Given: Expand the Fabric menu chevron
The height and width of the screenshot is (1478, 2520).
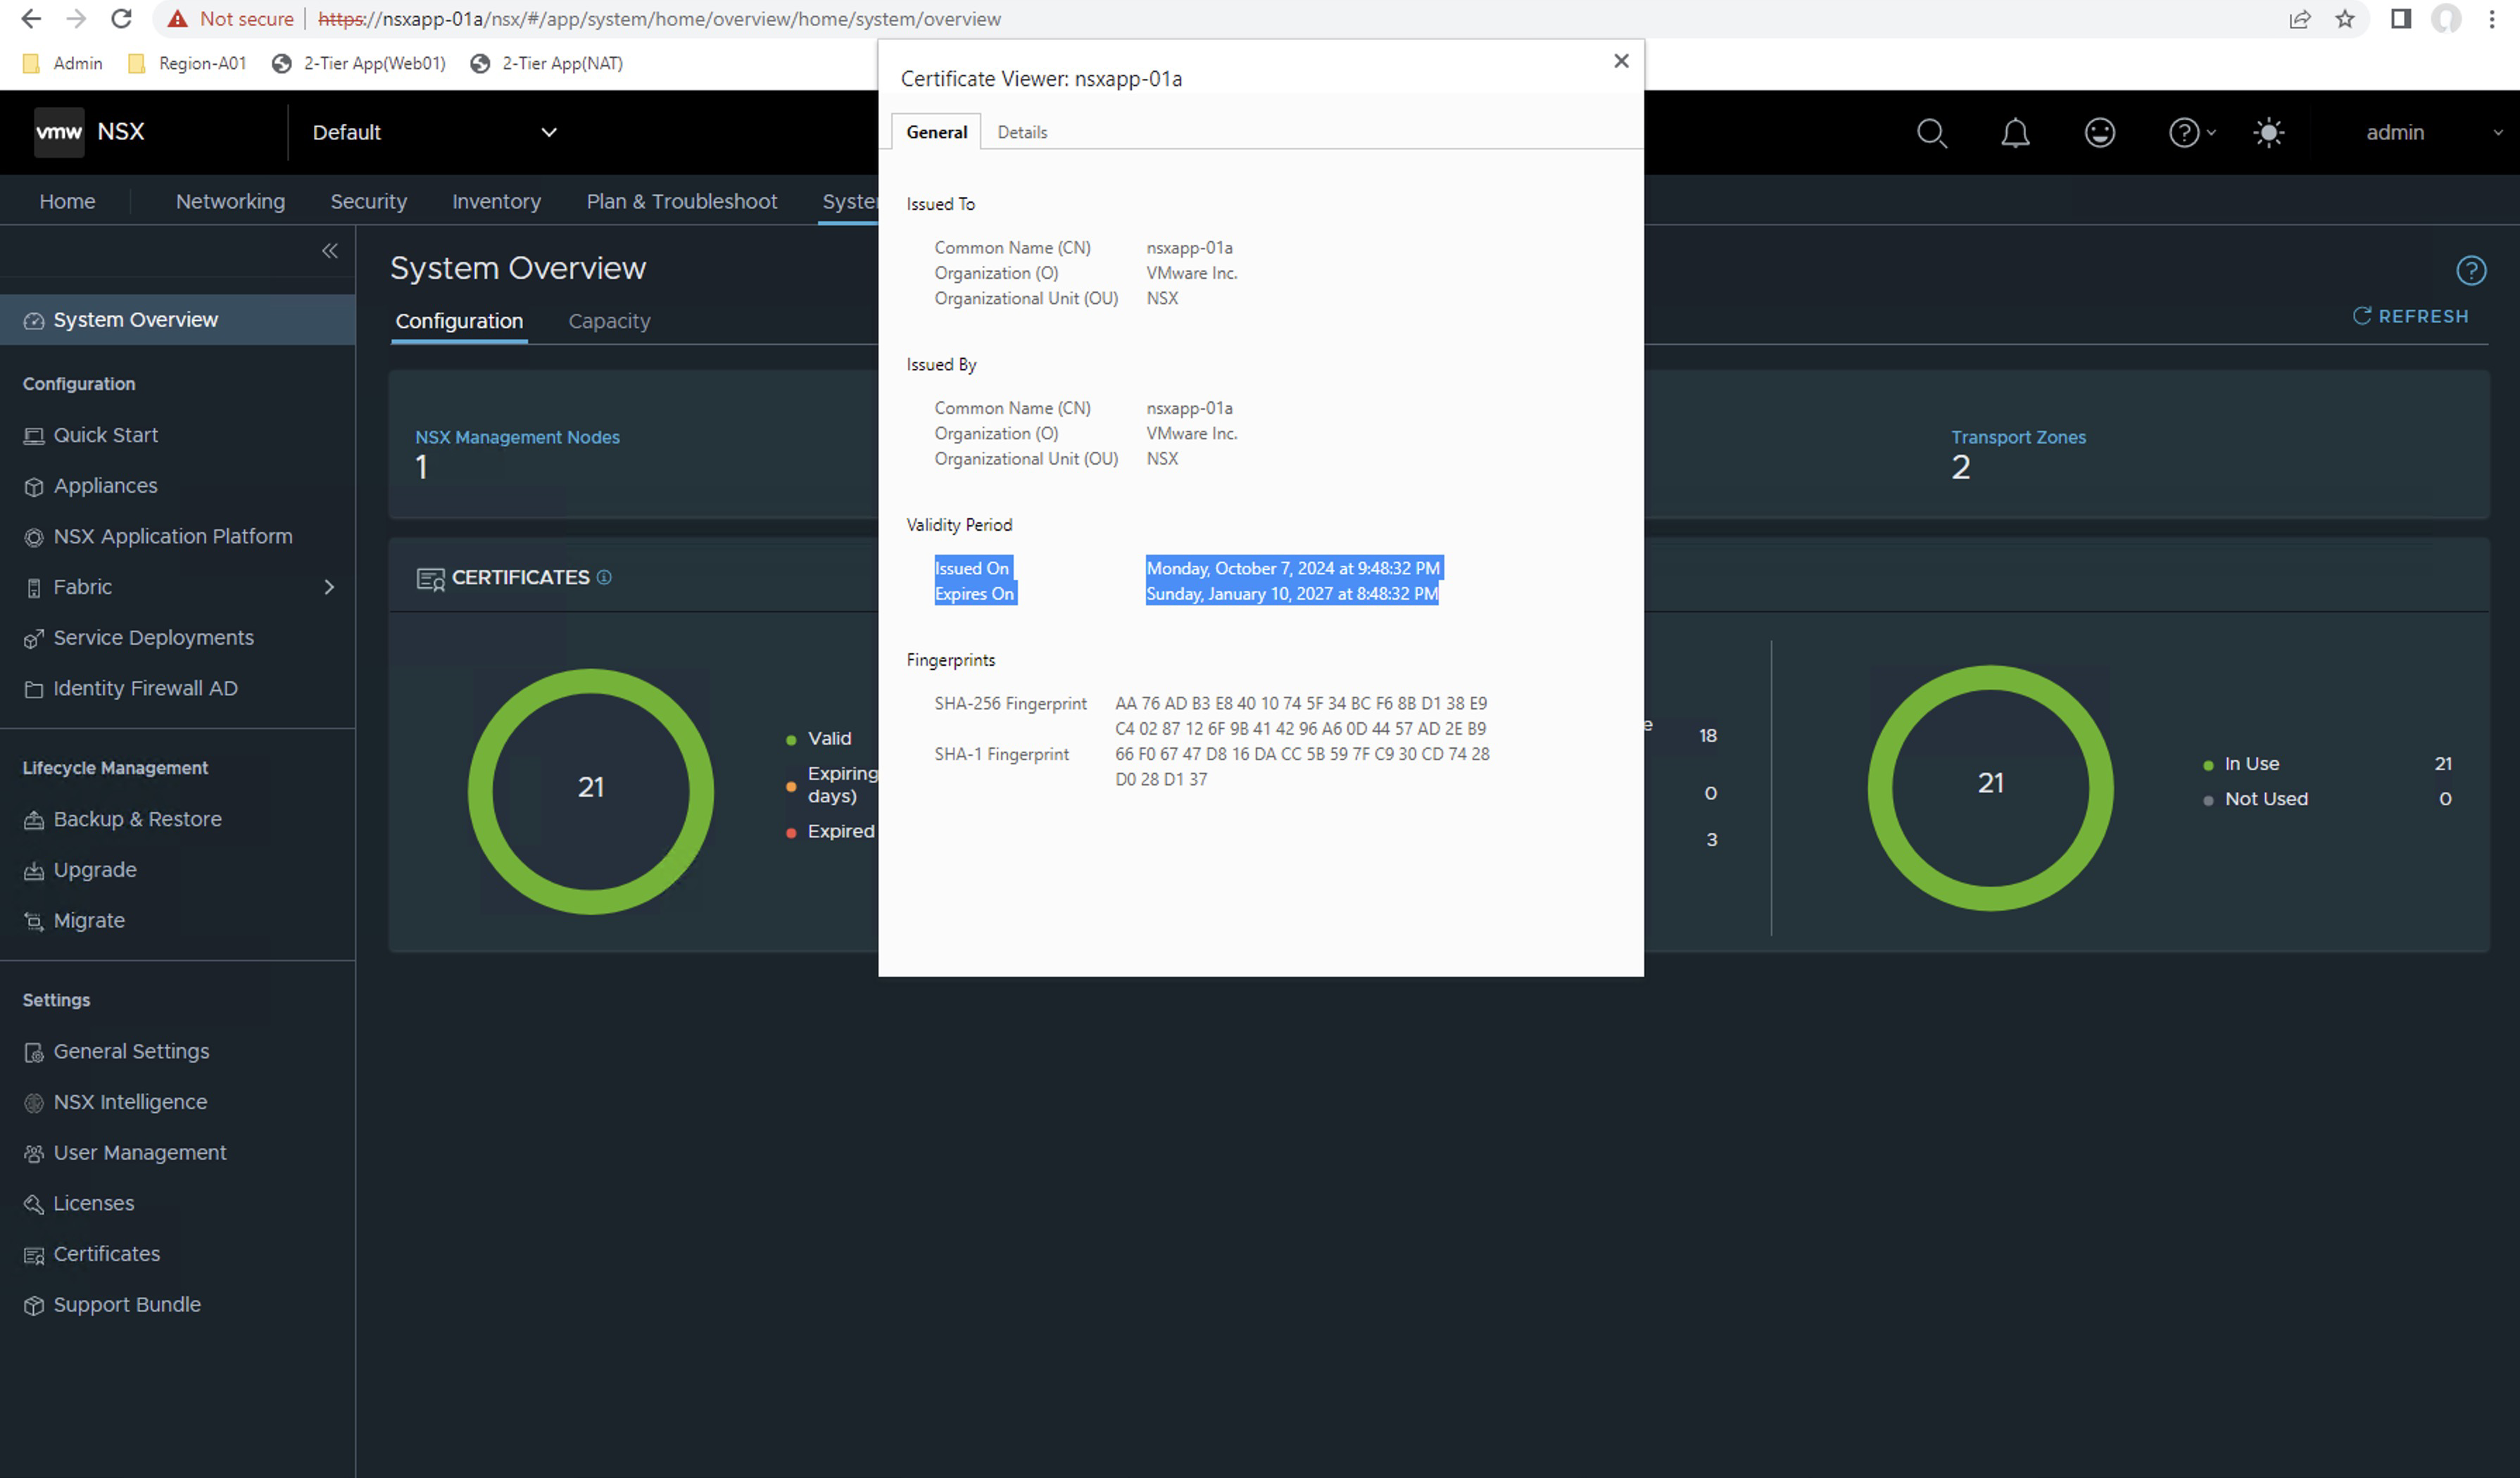Looking at the screenshot, I should pyautogui.click(x=329, y=587).
